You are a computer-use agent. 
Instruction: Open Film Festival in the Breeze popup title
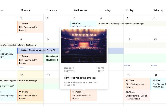pos(80,78)
